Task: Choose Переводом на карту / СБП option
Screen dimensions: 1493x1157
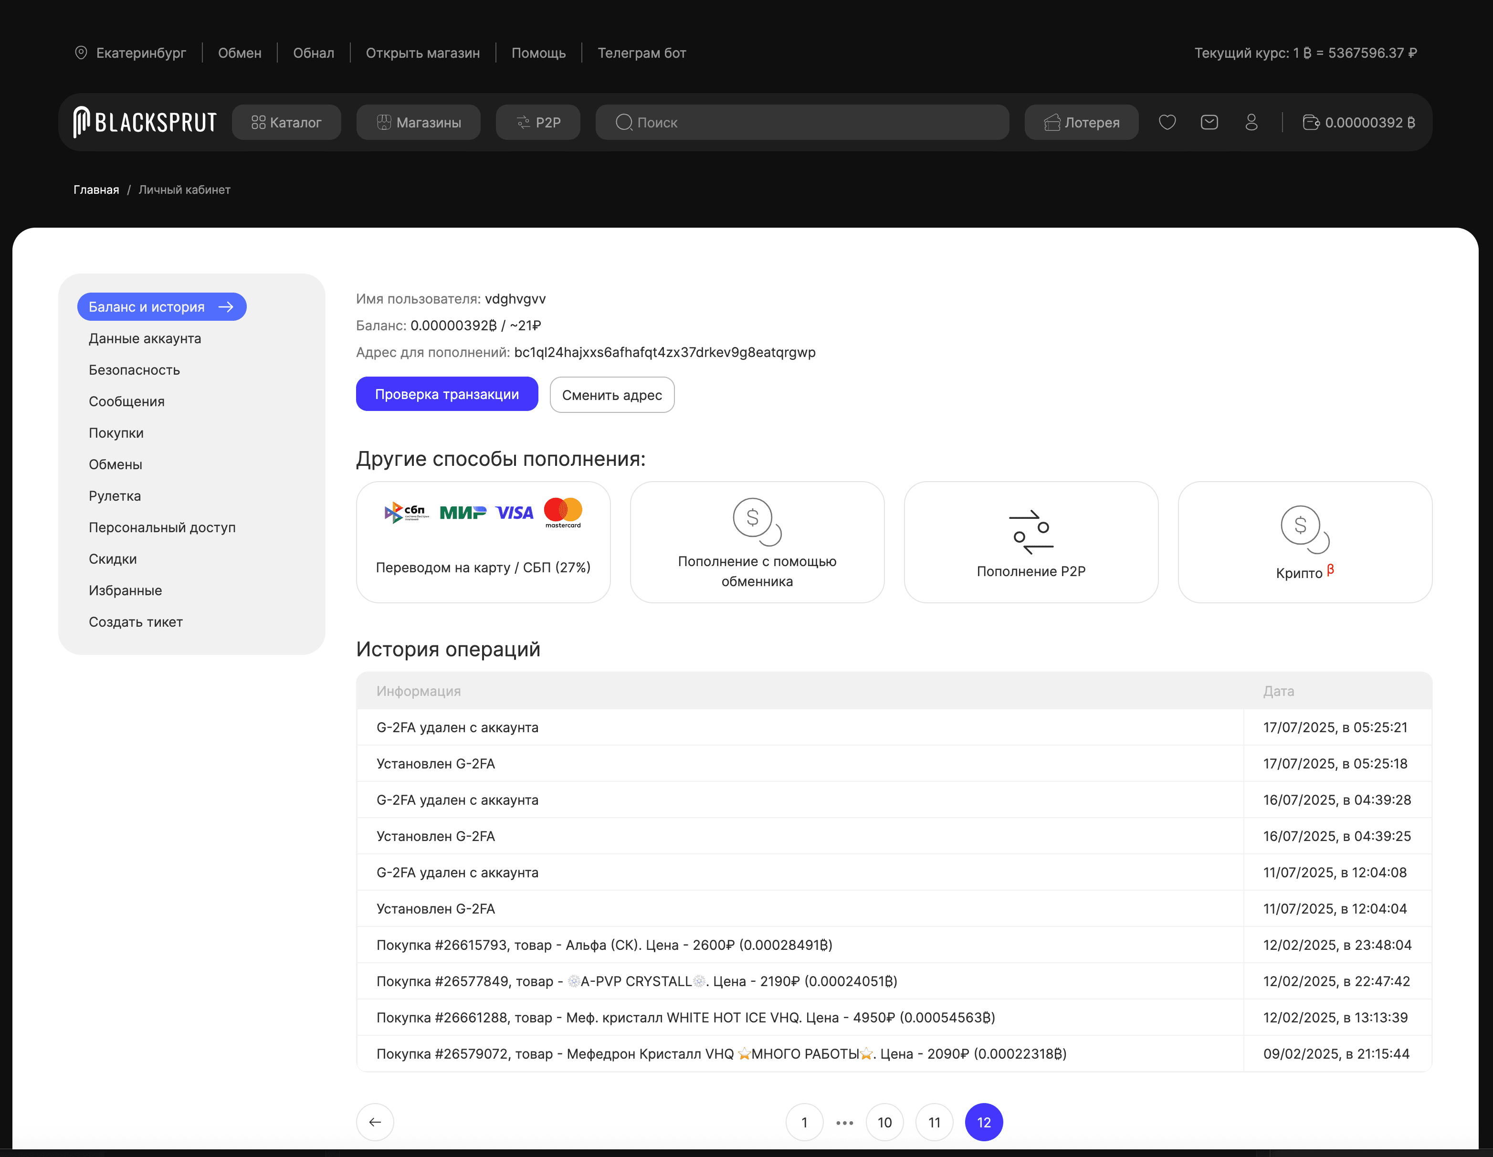Action: click(483, 542)
